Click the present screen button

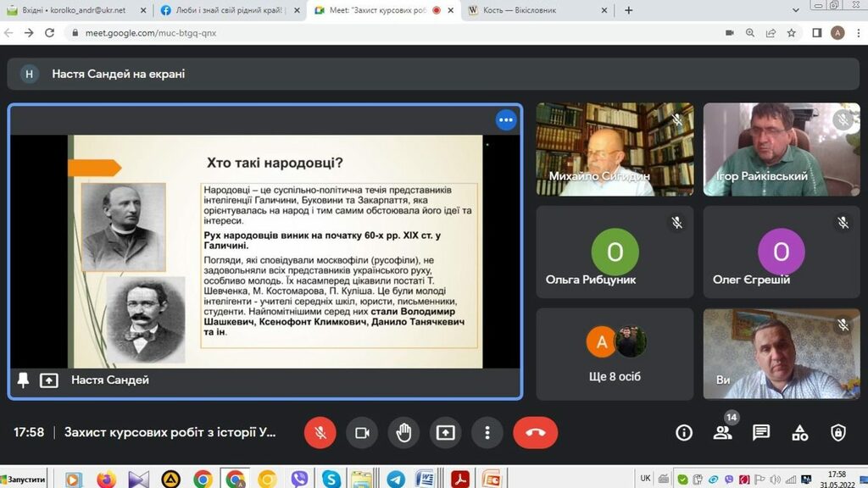coord(445,433)
